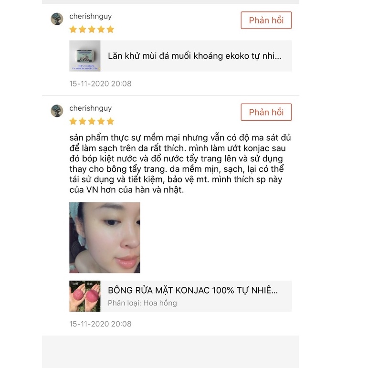This screenshot has width=368, height=368.
Task: Click the fifth star of the konjac review
Action: pyautogui.click(x=110, y=121)
